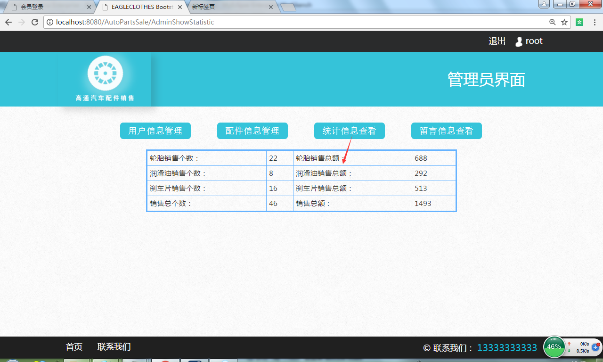Click the site info icon in address bar
The height and width of the screenshot is (362, 603).
(x=50, y=22)
